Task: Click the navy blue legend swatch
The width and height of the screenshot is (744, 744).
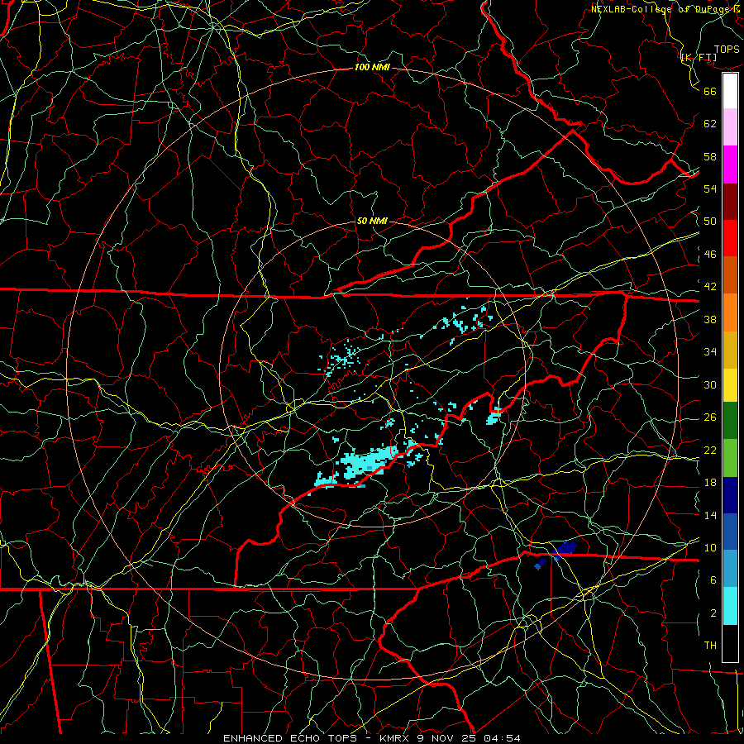Action: click(x=730, y=495)
